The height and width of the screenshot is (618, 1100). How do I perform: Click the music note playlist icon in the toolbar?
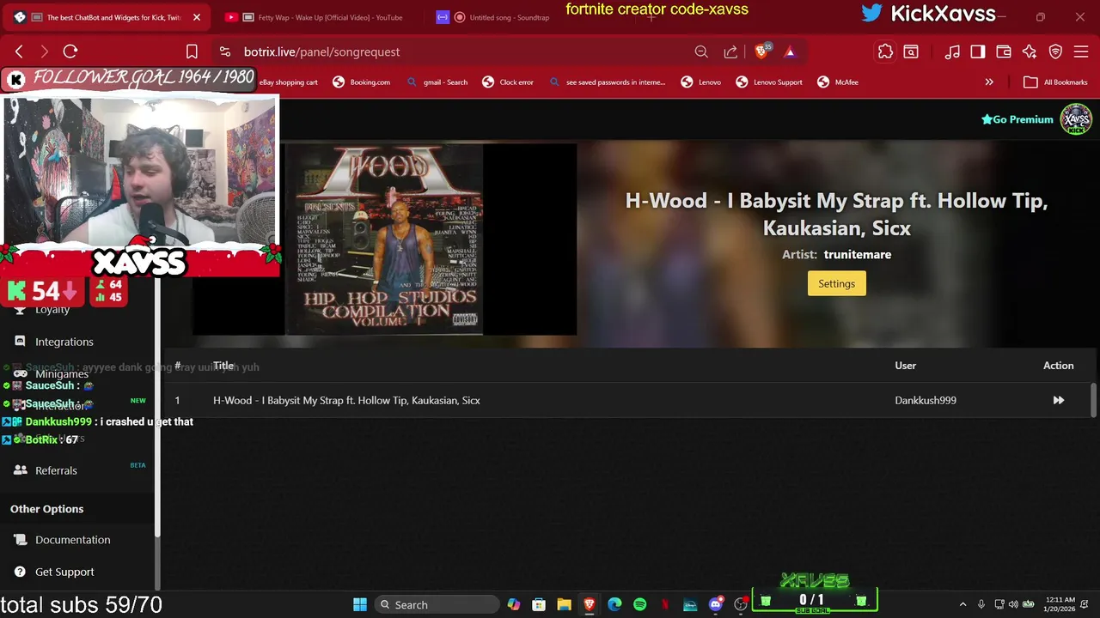[x=952, y=51]
